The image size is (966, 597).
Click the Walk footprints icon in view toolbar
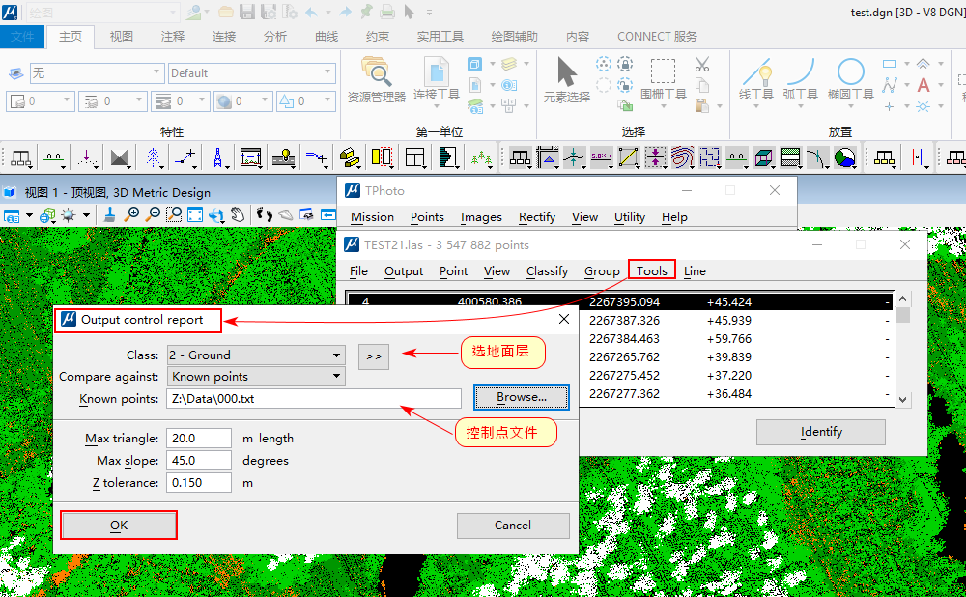click(x=265, y=215)
